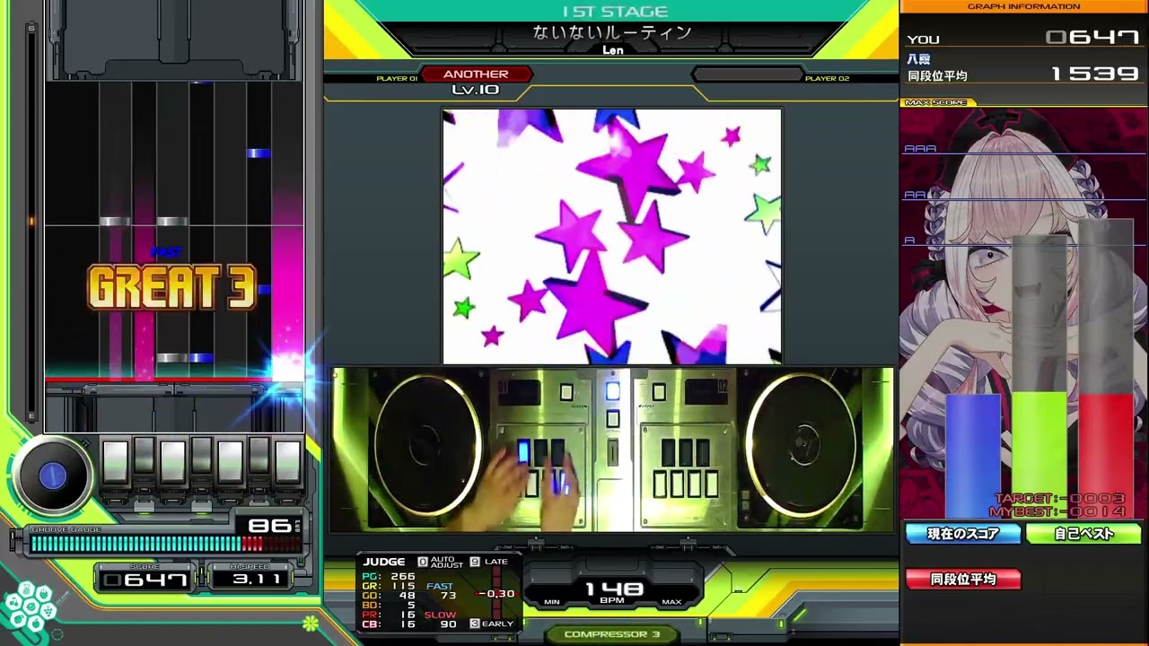Click the lit blue key under the hand
1149x646 pixels.
[x=523, y=452]
